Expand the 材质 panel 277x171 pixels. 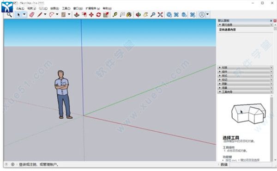245,67
